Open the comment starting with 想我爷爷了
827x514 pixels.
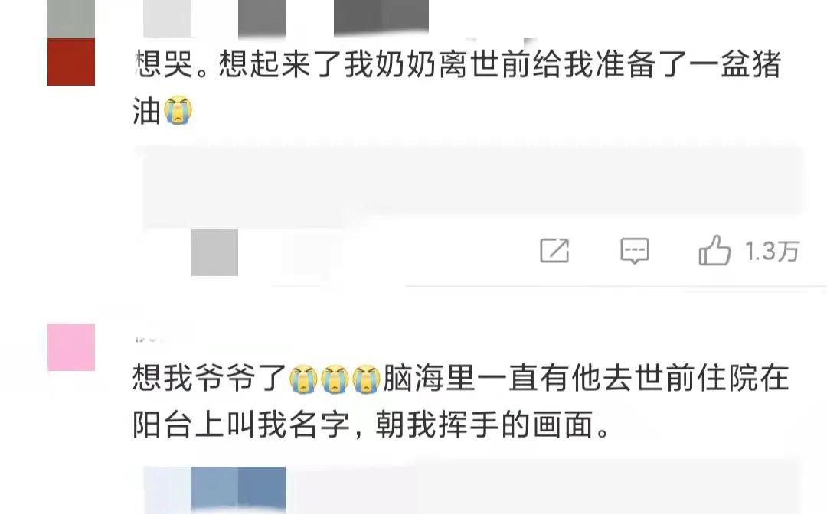point(460,402)
